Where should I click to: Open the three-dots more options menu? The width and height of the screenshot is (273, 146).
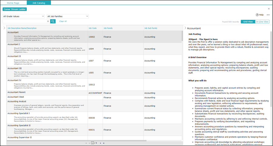[x=268, y=15]
